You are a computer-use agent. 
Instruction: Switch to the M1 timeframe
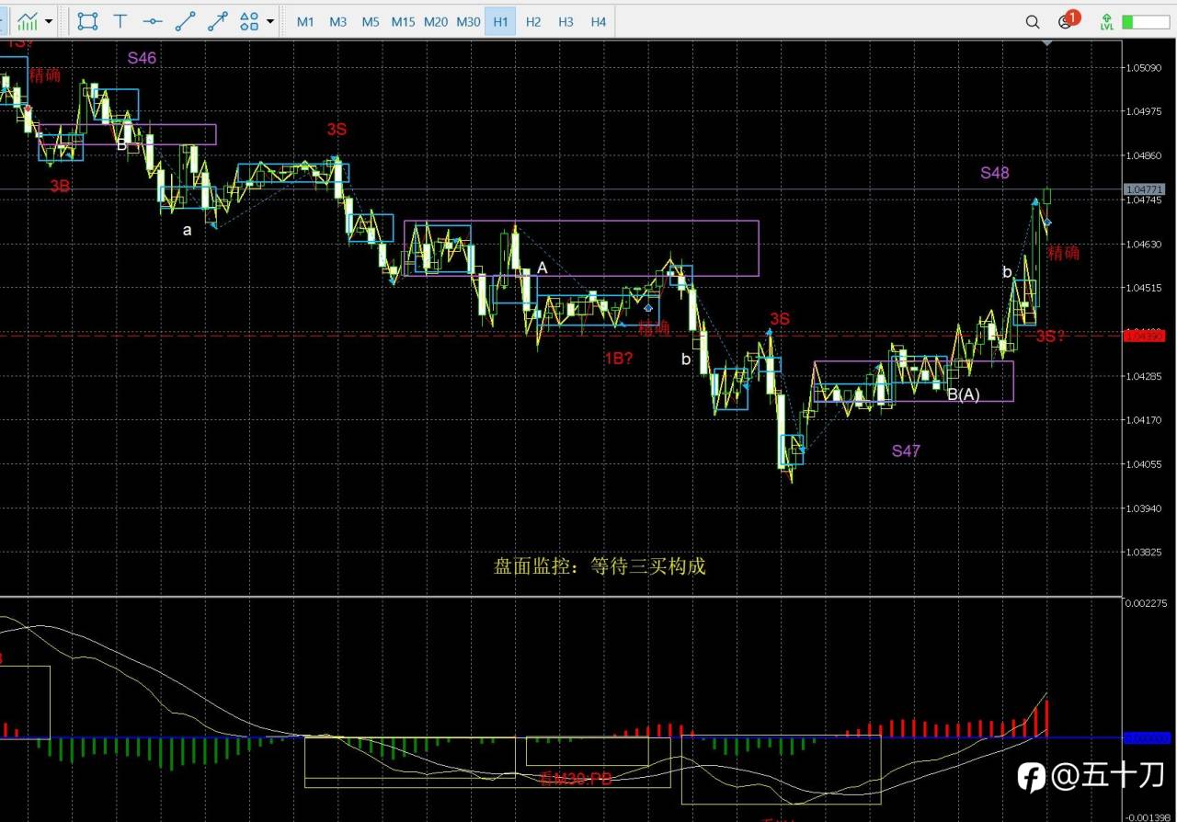(x=305, y=20)
